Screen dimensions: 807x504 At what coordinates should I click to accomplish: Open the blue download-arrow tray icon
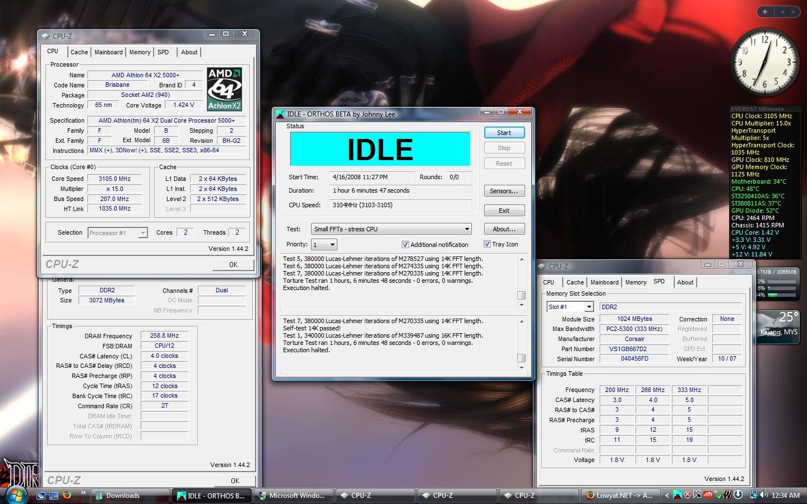point(738,495)
